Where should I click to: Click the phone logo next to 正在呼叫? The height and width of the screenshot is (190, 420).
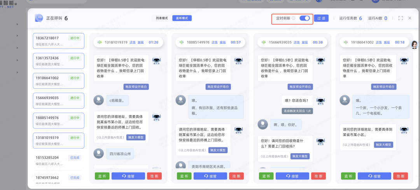tap(39, 18)
